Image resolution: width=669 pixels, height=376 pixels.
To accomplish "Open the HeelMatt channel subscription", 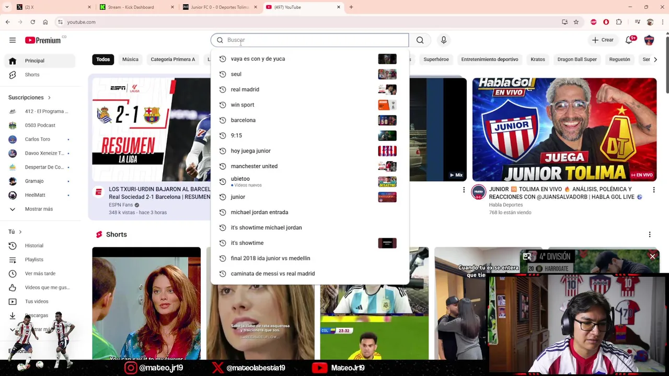I will [x=40, y=195].
